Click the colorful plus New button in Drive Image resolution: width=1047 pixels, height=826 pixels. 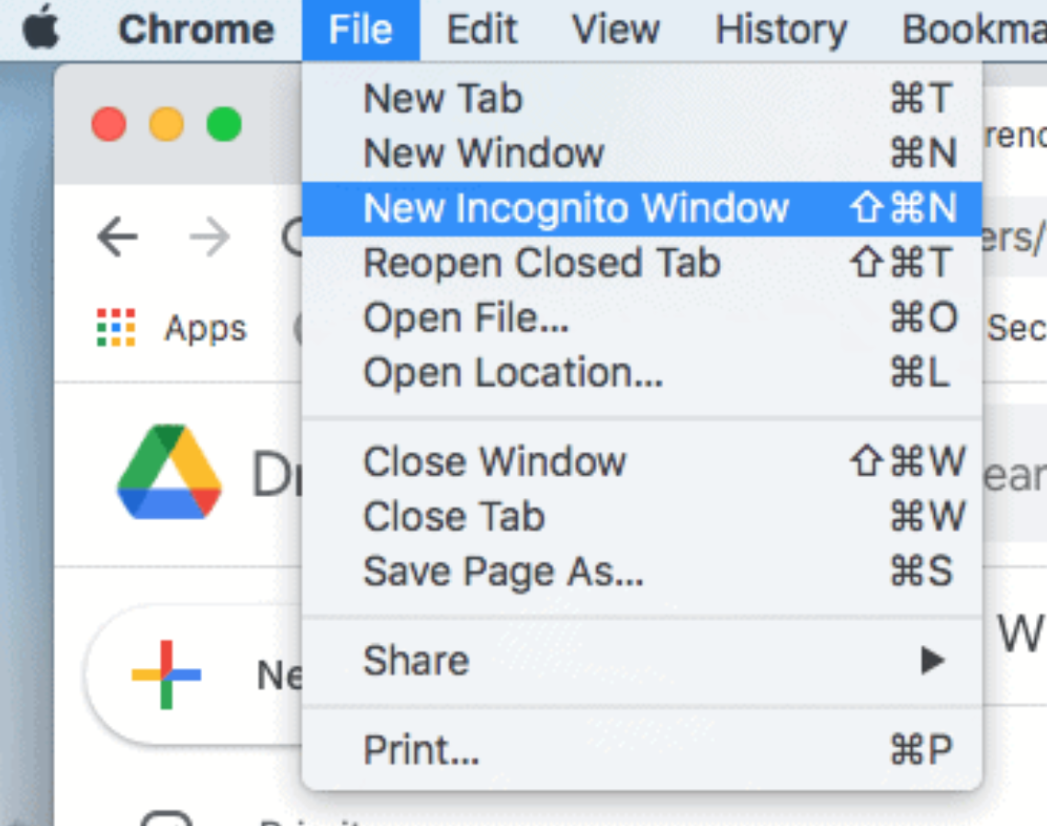coord(166,674)
